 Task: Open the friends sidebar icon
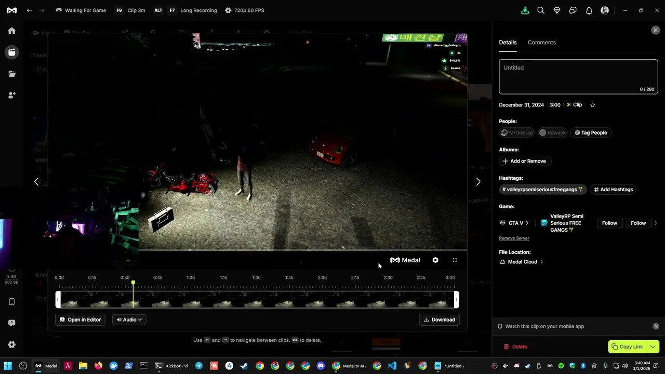tap(11, 95)
